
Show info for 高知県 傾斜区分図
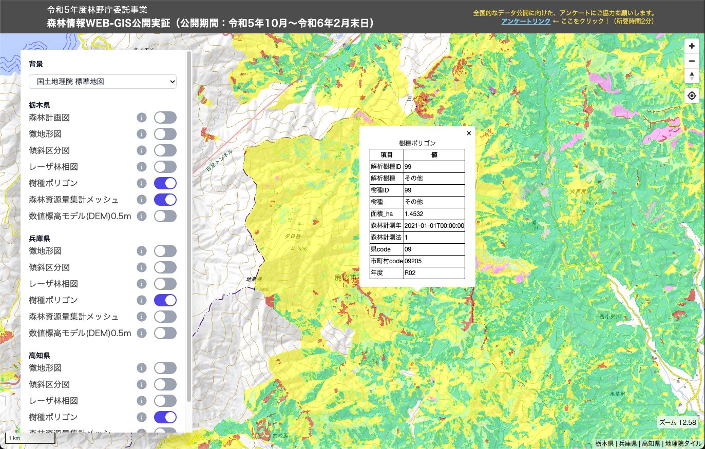pyautogui.click(x=142, y=384)
